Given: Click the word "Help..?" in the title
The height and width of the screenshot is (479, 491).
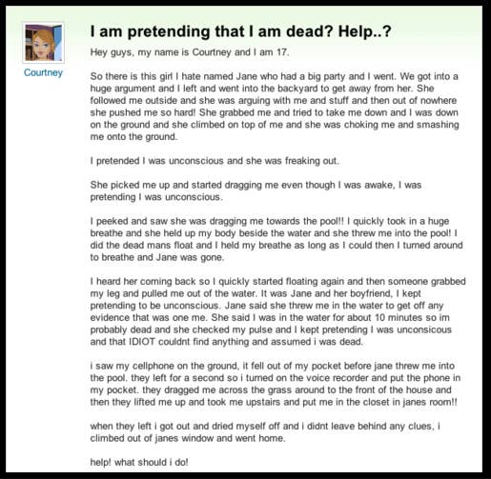Looking at the screenshot, I should tap(364, 31).
